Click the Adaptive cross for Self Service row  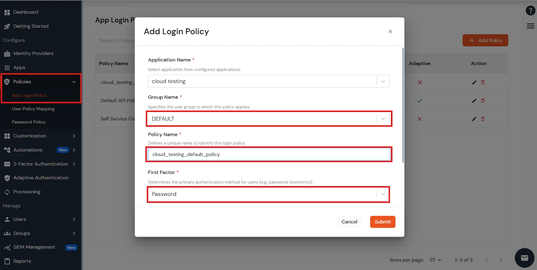(420, 119)
